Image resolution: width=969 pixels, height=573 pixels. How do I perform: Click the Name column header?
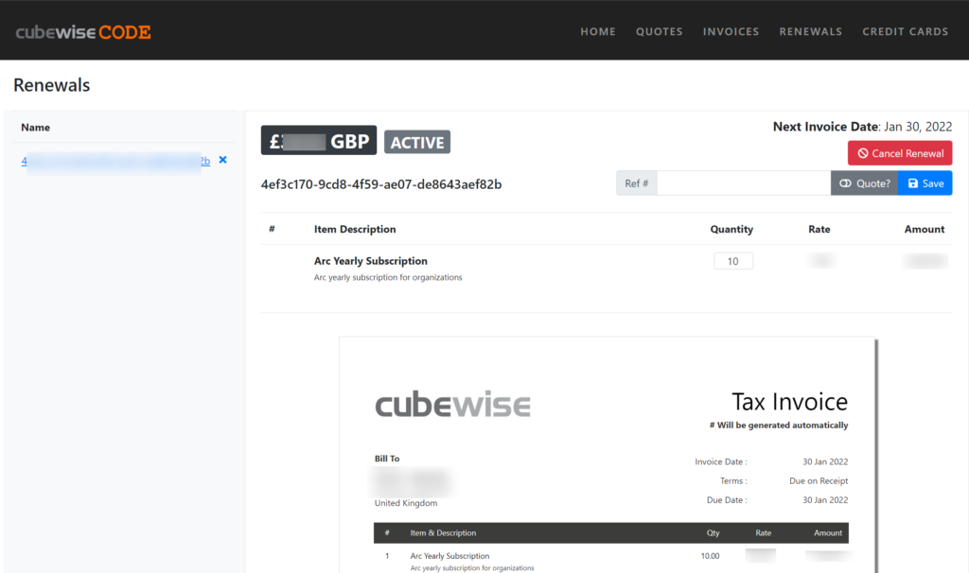pos(36,128)
